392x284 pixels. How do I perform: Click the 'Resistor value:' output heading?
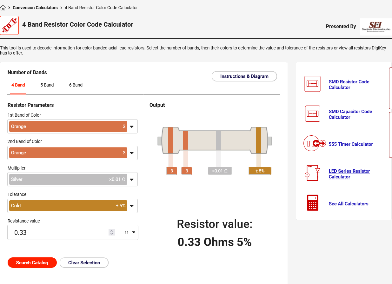215,224
